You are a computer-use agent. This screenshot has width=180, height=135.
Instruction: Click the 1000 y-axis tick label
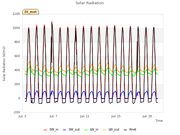point(16,28)
